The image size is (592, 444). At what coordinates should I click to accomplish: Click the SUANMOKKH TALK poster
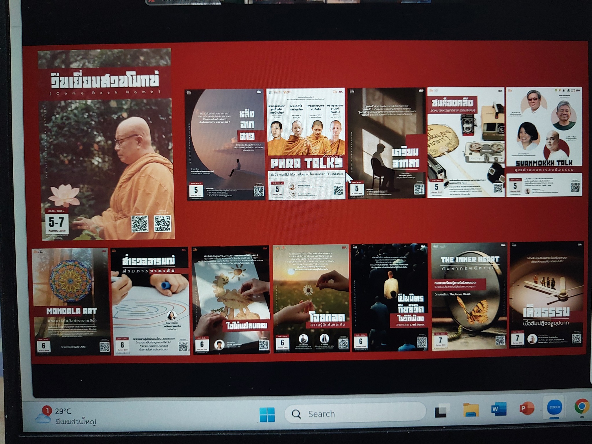click(544, 142)
